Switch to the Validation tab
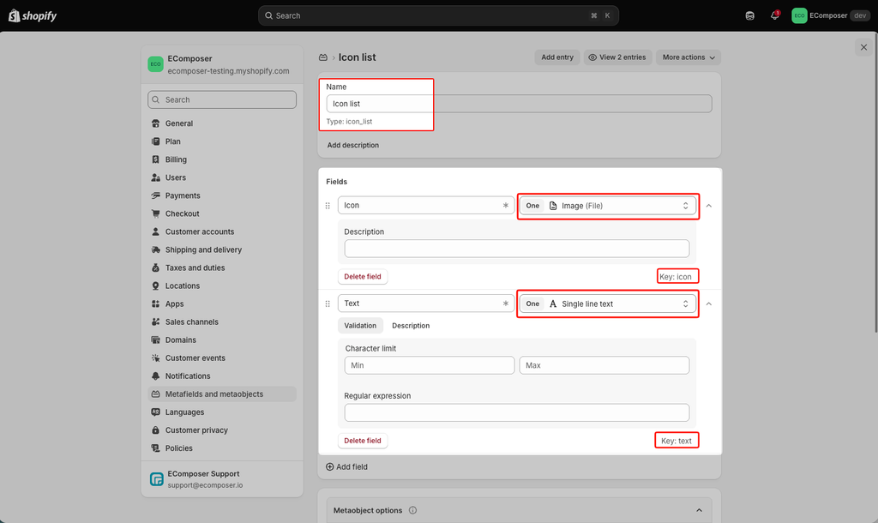 click(x=360, y=325)
